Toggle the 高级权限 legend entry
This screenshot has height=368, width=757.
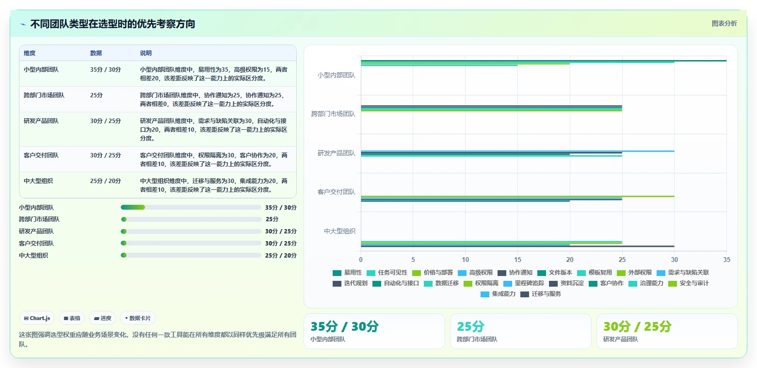click(475, 273)
